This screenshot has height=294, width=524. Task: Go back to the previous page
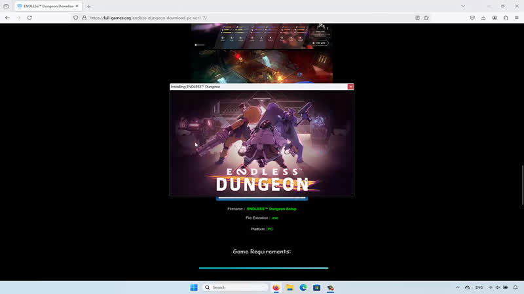click(7, 18)
